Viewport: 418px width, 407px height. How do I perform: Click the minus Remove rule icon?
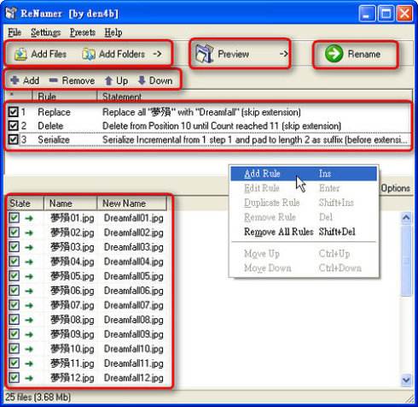[53, 80]
